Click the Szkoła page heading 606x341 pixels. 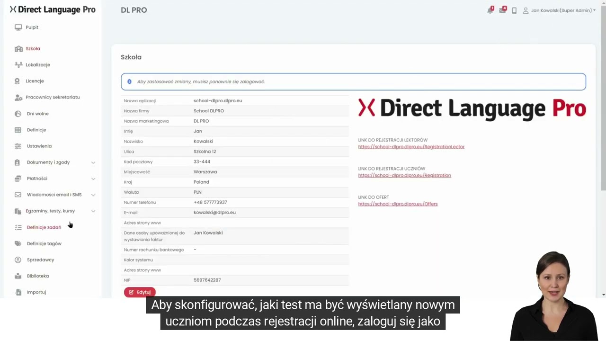tap(131, 57)
